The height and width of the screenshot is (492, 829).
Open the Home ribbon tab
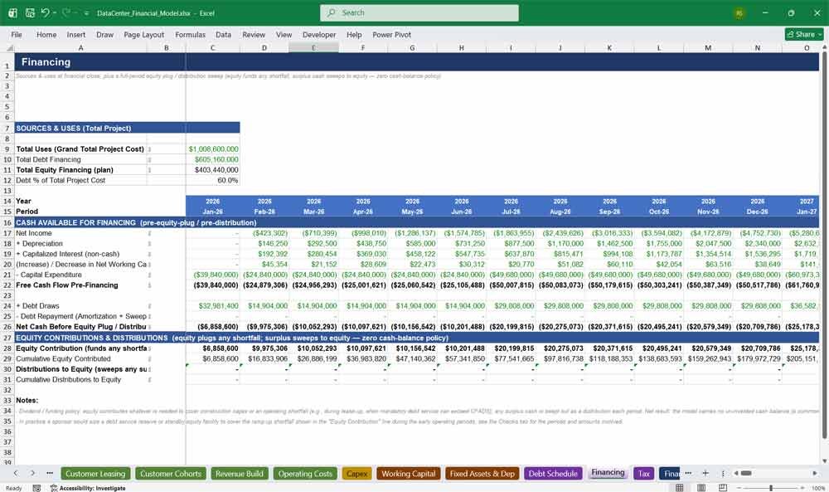(46, 34)
